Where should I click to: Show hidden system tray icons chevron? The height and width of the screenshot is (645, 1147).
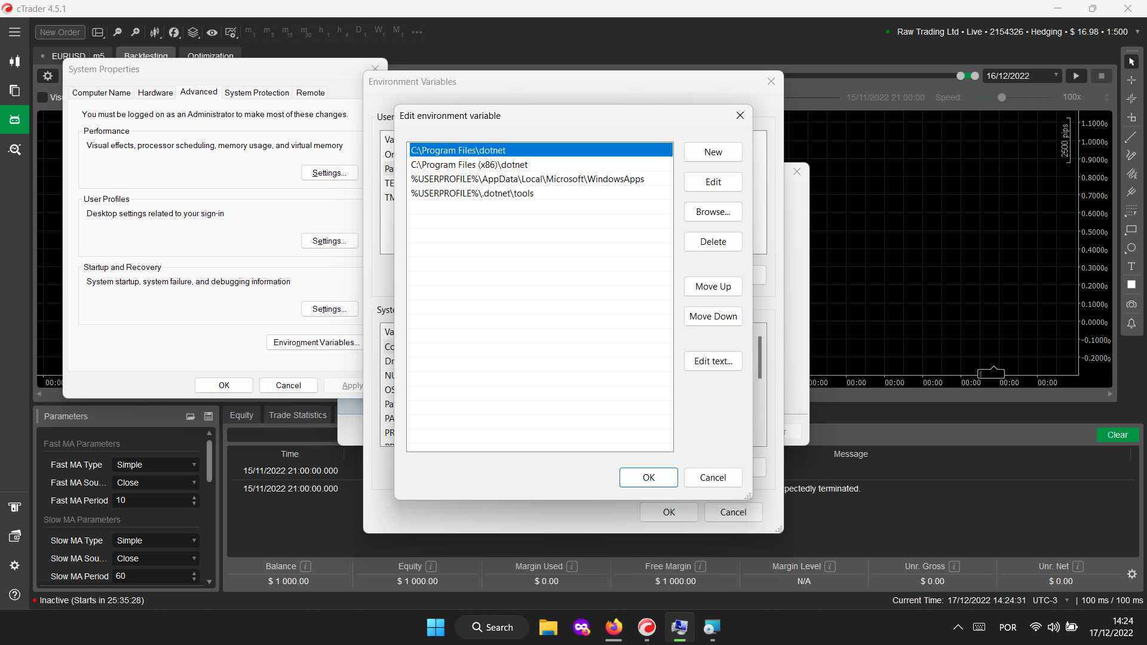(x=958, y=627)
